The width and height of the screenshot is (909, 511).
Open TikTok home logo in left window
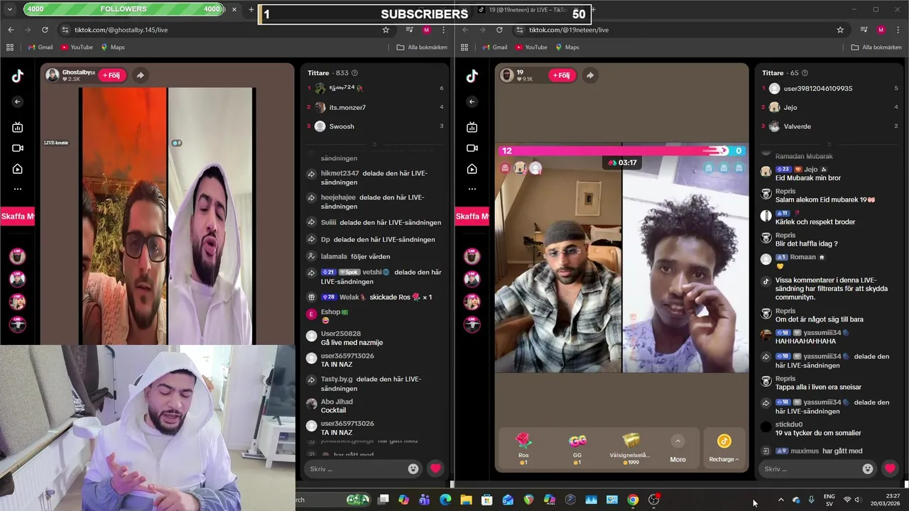click(x=18, y=77)
